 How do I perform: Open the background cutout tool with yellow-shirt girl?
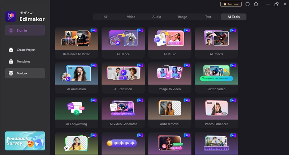click(77, 143)
